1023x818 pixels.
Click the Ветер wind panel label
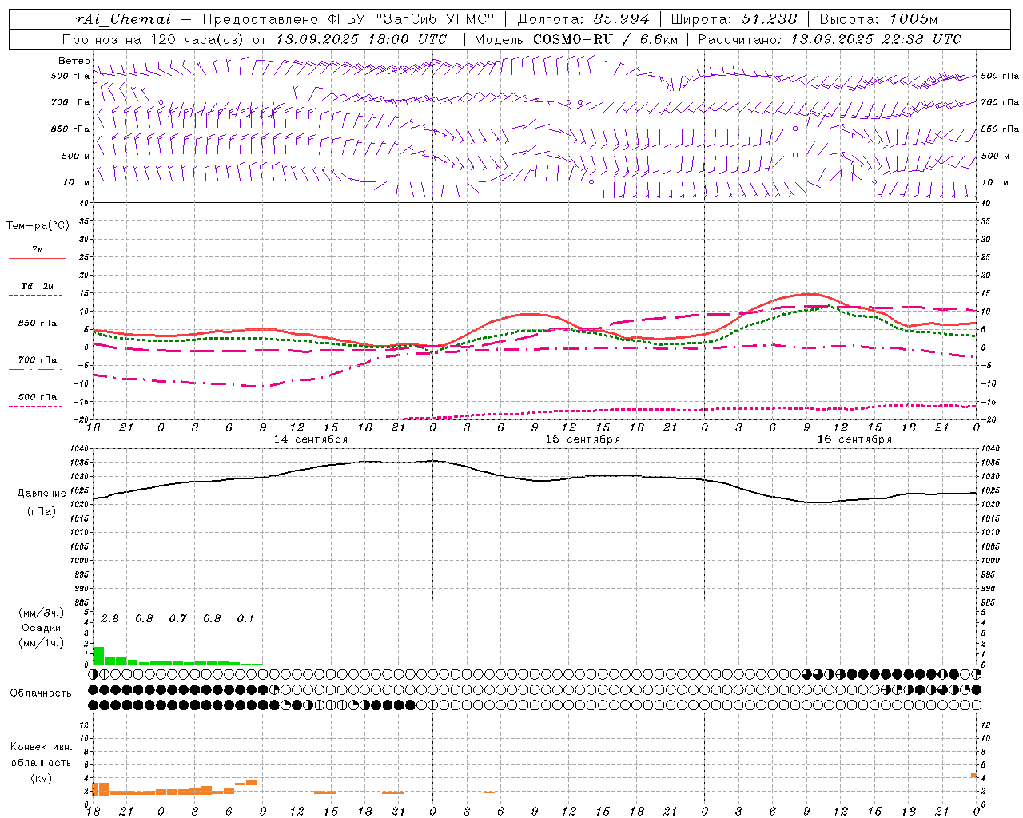click(74, 61)
